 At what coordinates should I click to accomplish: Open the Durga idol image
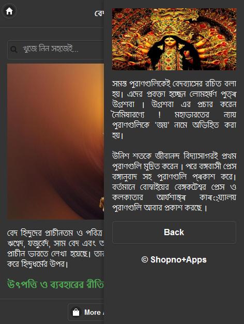coord(174,39)
